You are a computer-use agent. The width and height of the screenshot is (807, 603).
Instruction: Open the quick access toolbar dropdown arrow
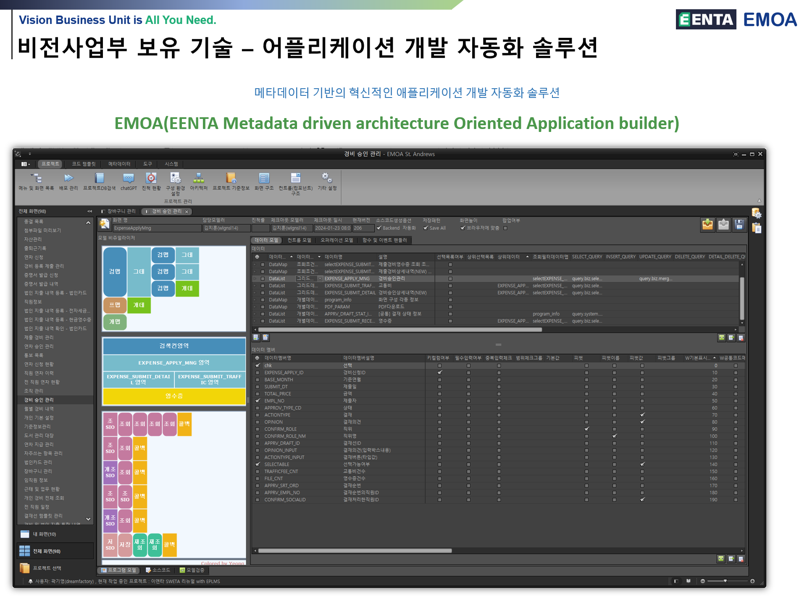coord(30,154)
